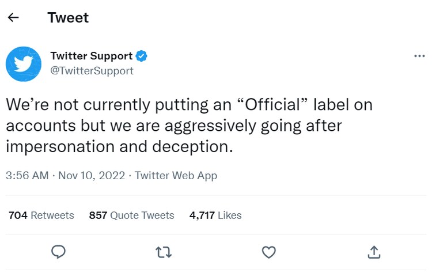Open the Twitter Support profile avatar
The image size is (432, 280).
point(24,64)
